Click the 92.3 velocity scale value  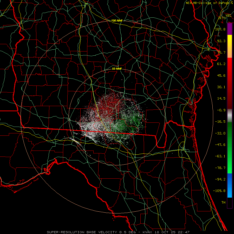pos(221,41)
